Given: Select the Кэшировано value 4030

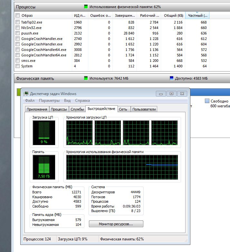Looking at the screenshot, I should (77, 197).
